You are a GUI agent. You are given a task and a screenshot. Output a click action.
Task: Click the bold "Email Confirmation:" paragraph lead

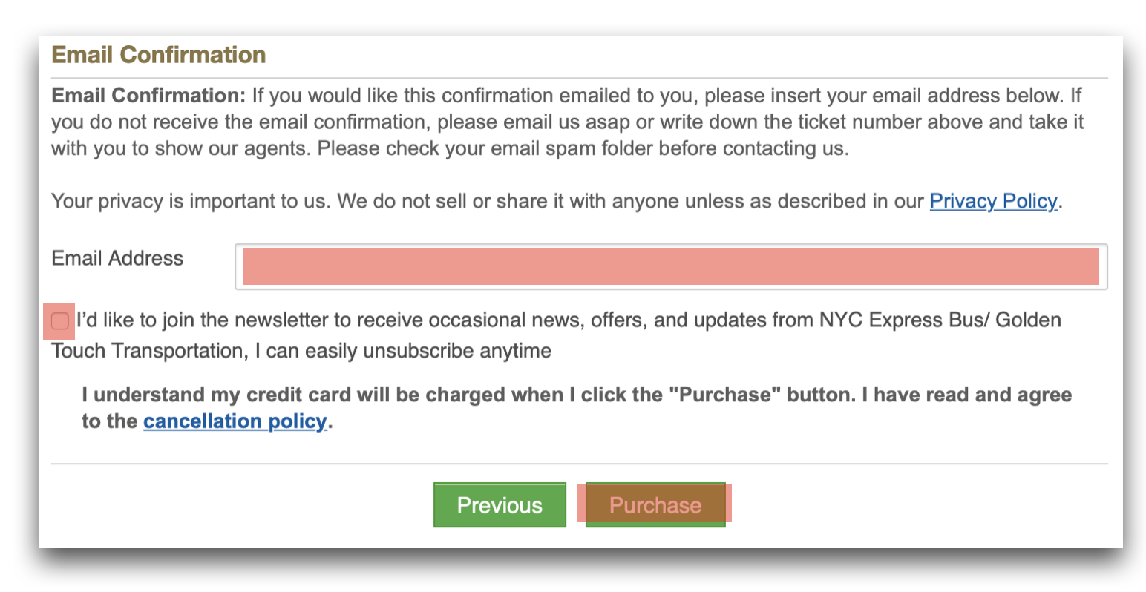[x=148, y=96]
